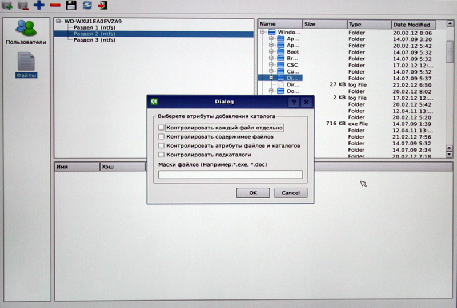The height and width of the screenshot is (308, 457).
Task: Click Cancel in the dialog
Action: click(291, 193)
